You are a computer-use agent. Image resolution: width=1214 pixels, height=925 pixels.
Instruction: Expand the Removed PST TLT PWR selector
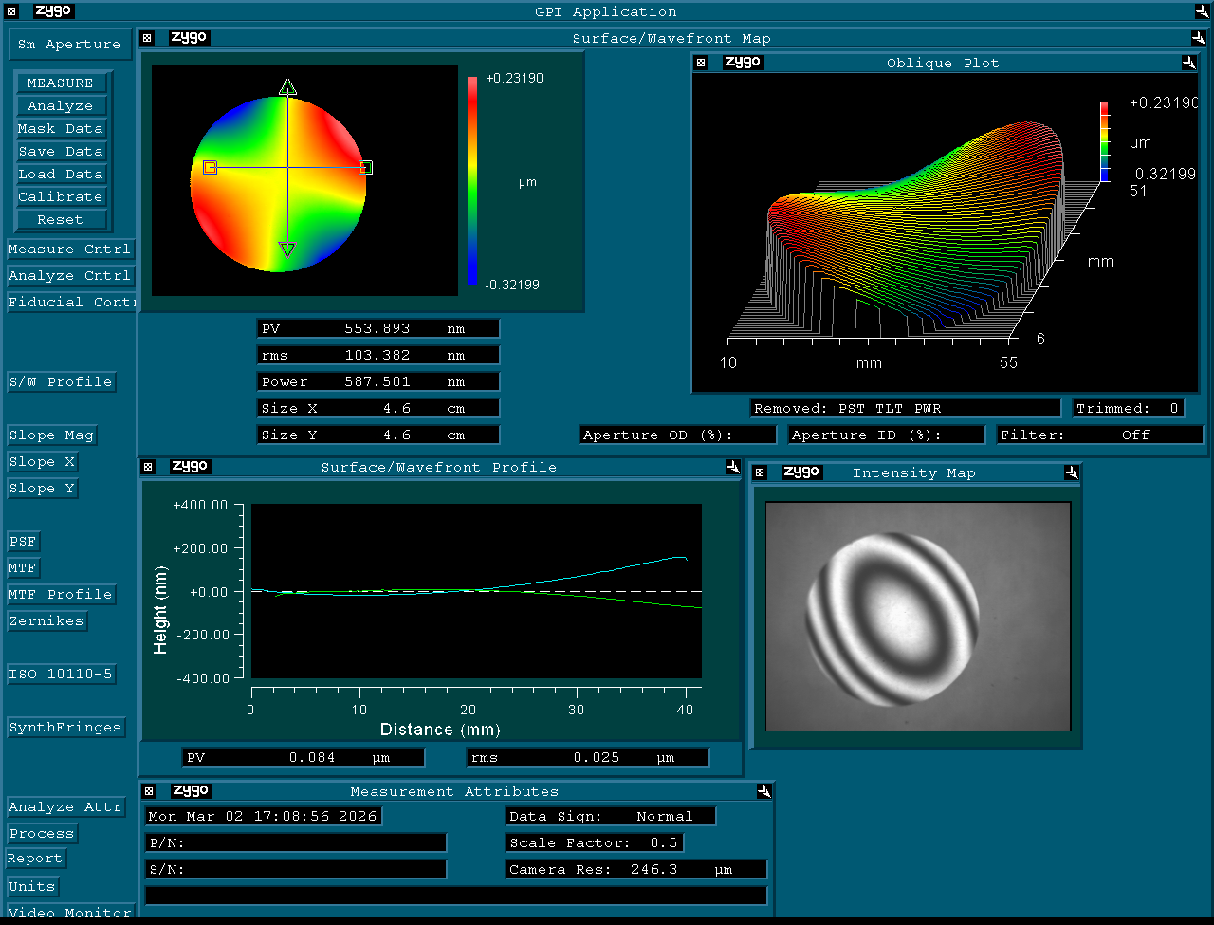pyautogui.click(x=904, y=408)
